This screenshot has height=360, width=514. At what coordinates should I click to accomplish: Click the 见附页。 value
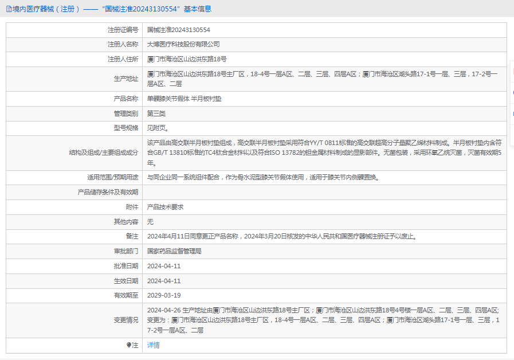[x=158, y=128]
